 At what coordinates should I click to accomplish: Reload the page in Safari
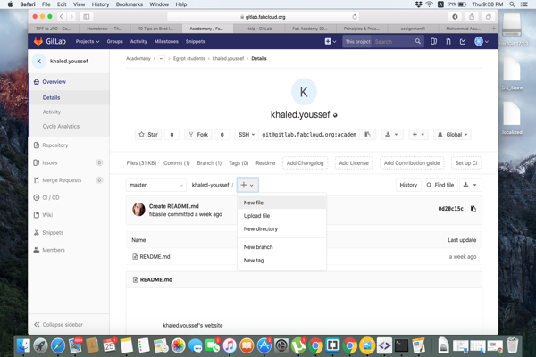click(x=355, y=17)
